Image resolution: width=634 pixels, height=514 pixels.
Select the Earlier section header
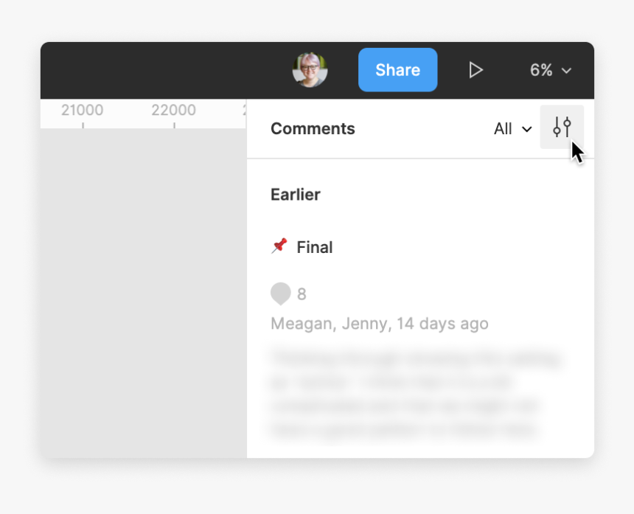295,195
